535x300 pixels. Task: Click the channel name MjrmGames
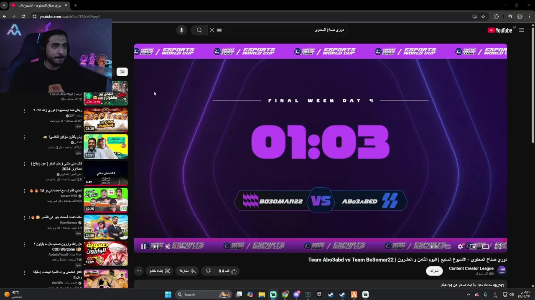coord(68,222)
